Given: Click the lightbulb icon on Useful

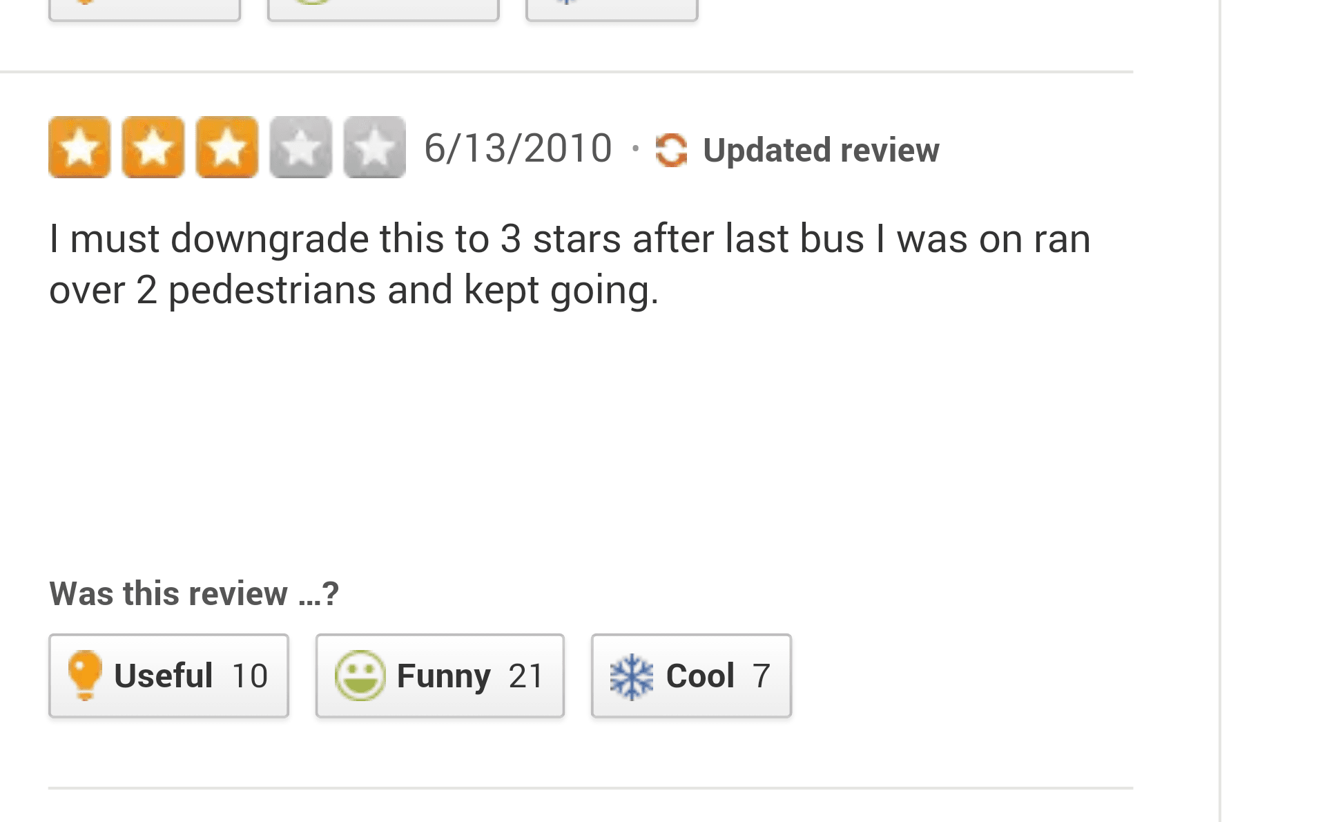Looking at the screenshot, I should click(85, 675).
